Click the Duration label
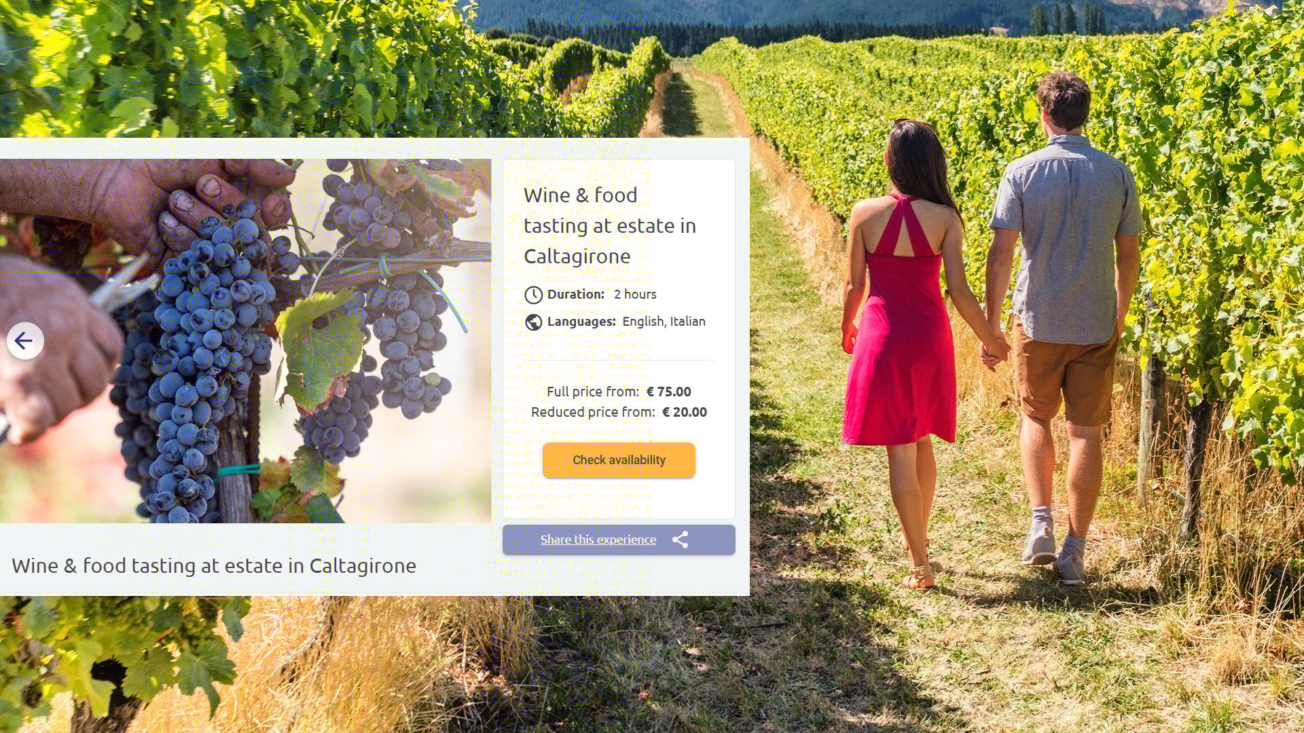This screenshot has width=1304, height=733. point(576,294)
